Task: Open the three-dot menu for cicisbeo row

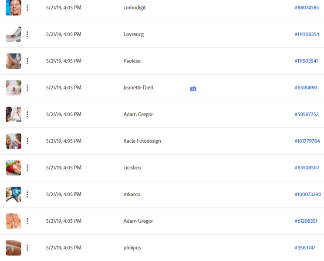Action: point(27,168)
